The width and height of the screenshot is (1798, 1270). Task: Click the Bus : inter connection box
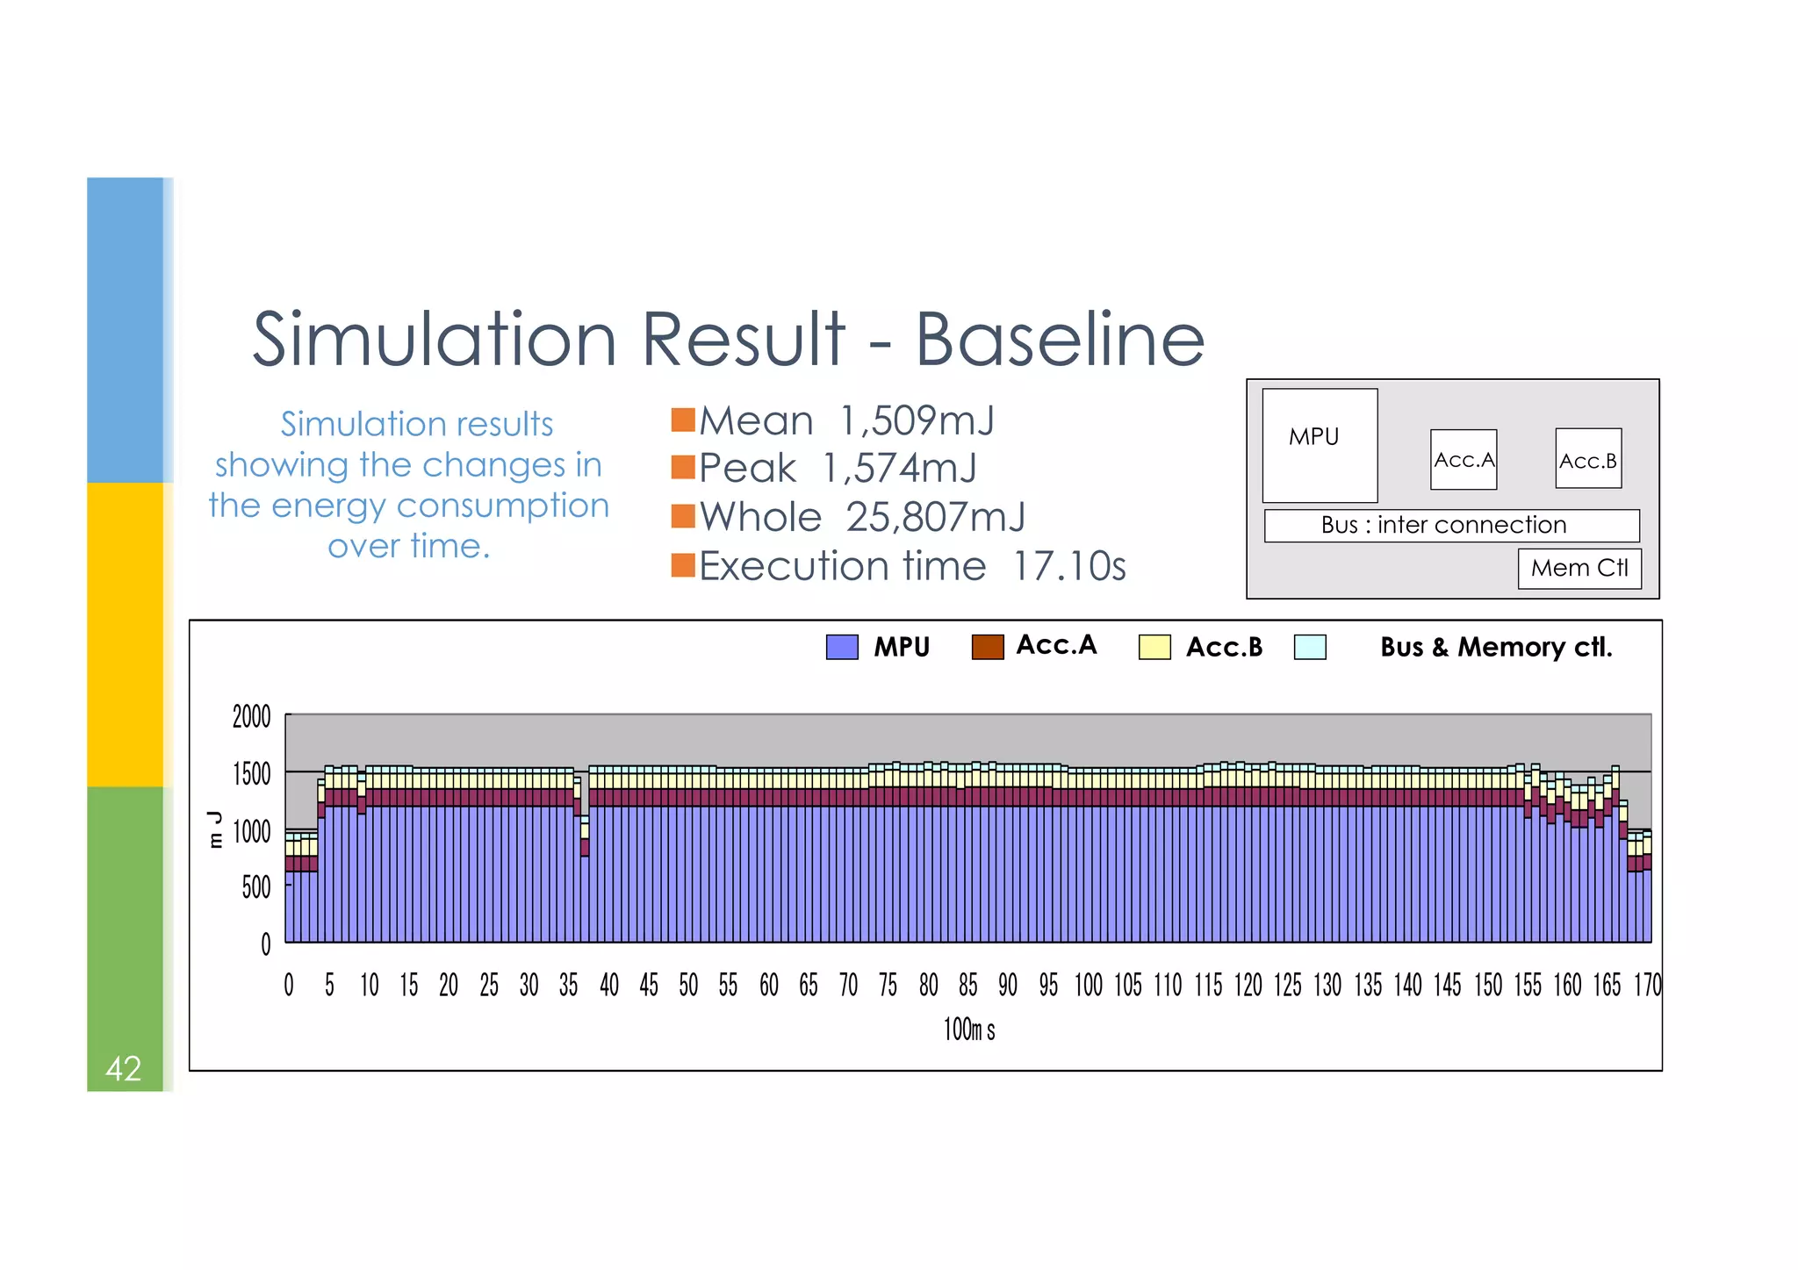pos(1450,525)
